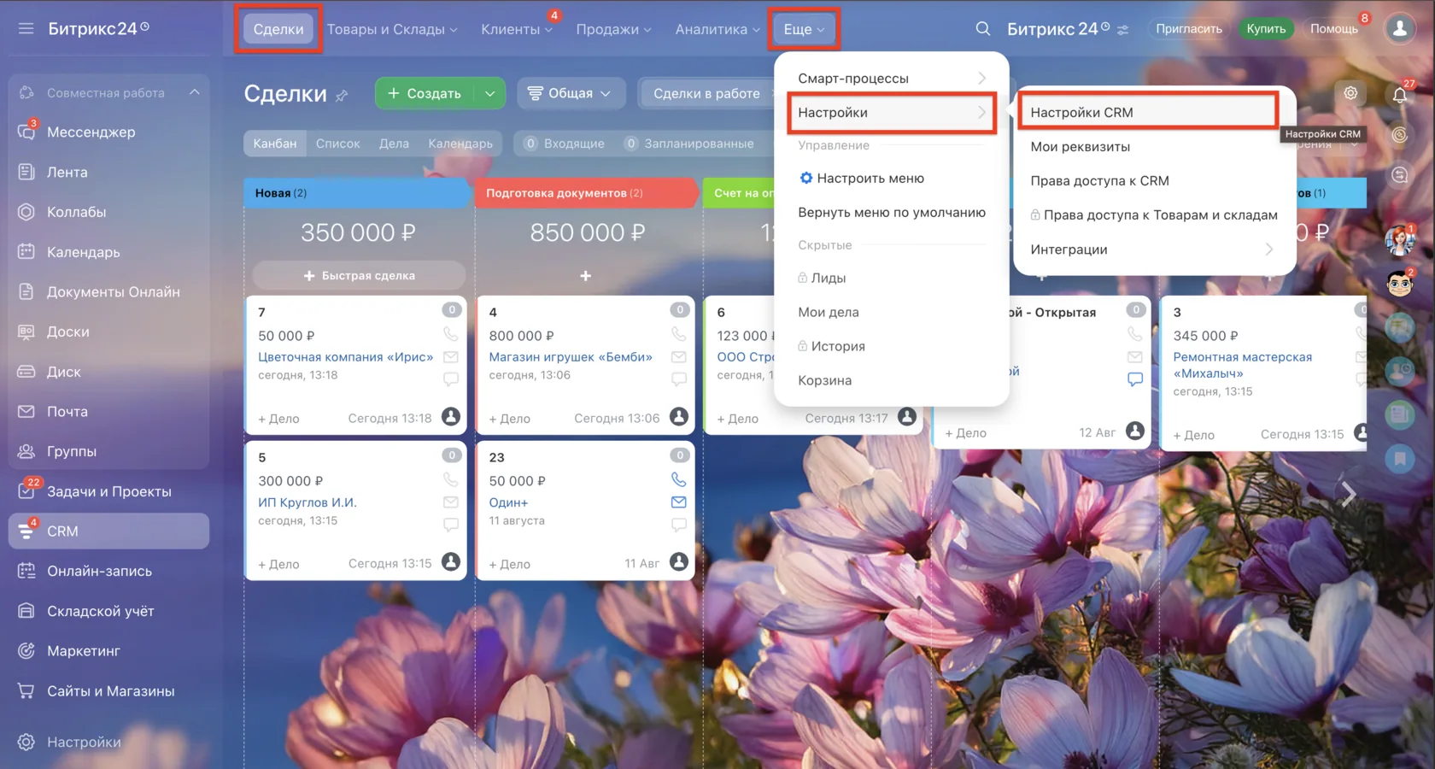The image size is (1435, 769).
Task: Toggle the Входящие counter filter
Action: (565, 144)
